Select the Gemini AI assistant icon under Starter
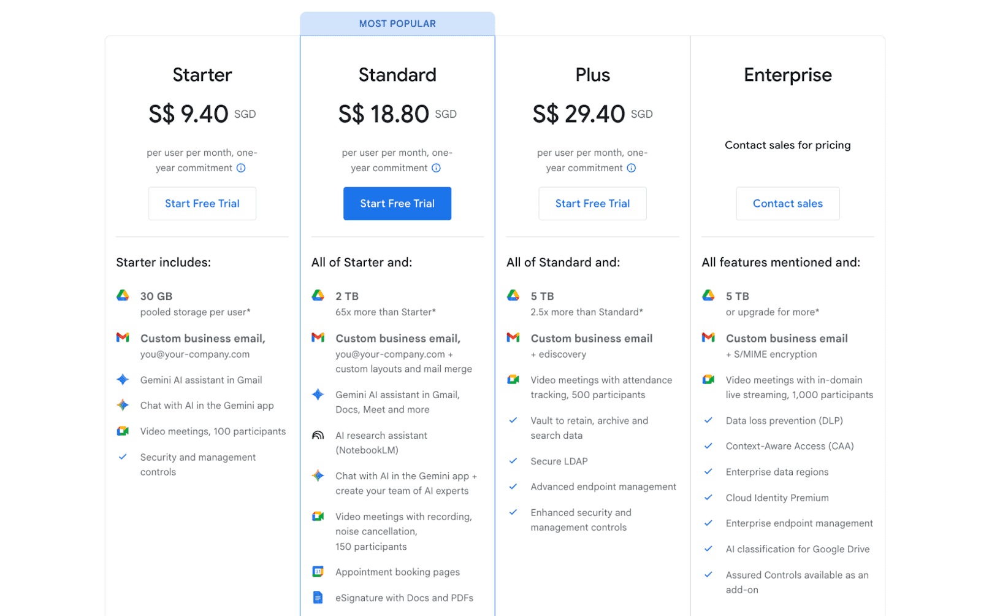 click(123, 380)
